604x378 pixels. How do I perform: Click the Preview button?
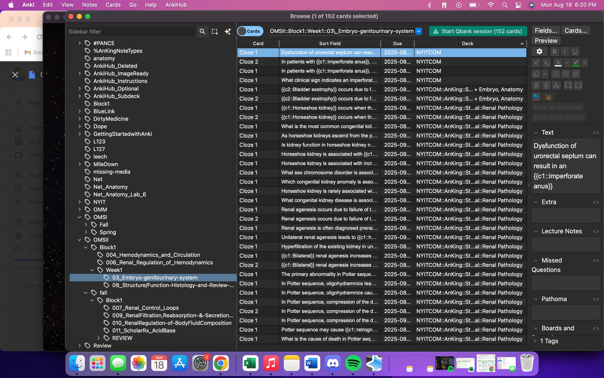coord(546,41)
